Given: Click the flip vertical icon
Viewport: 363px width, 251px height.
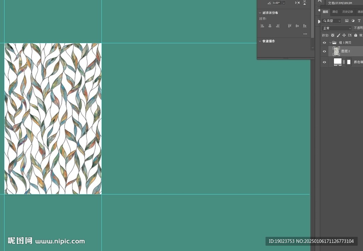Looking at the screenshot, I should point(305,3).
